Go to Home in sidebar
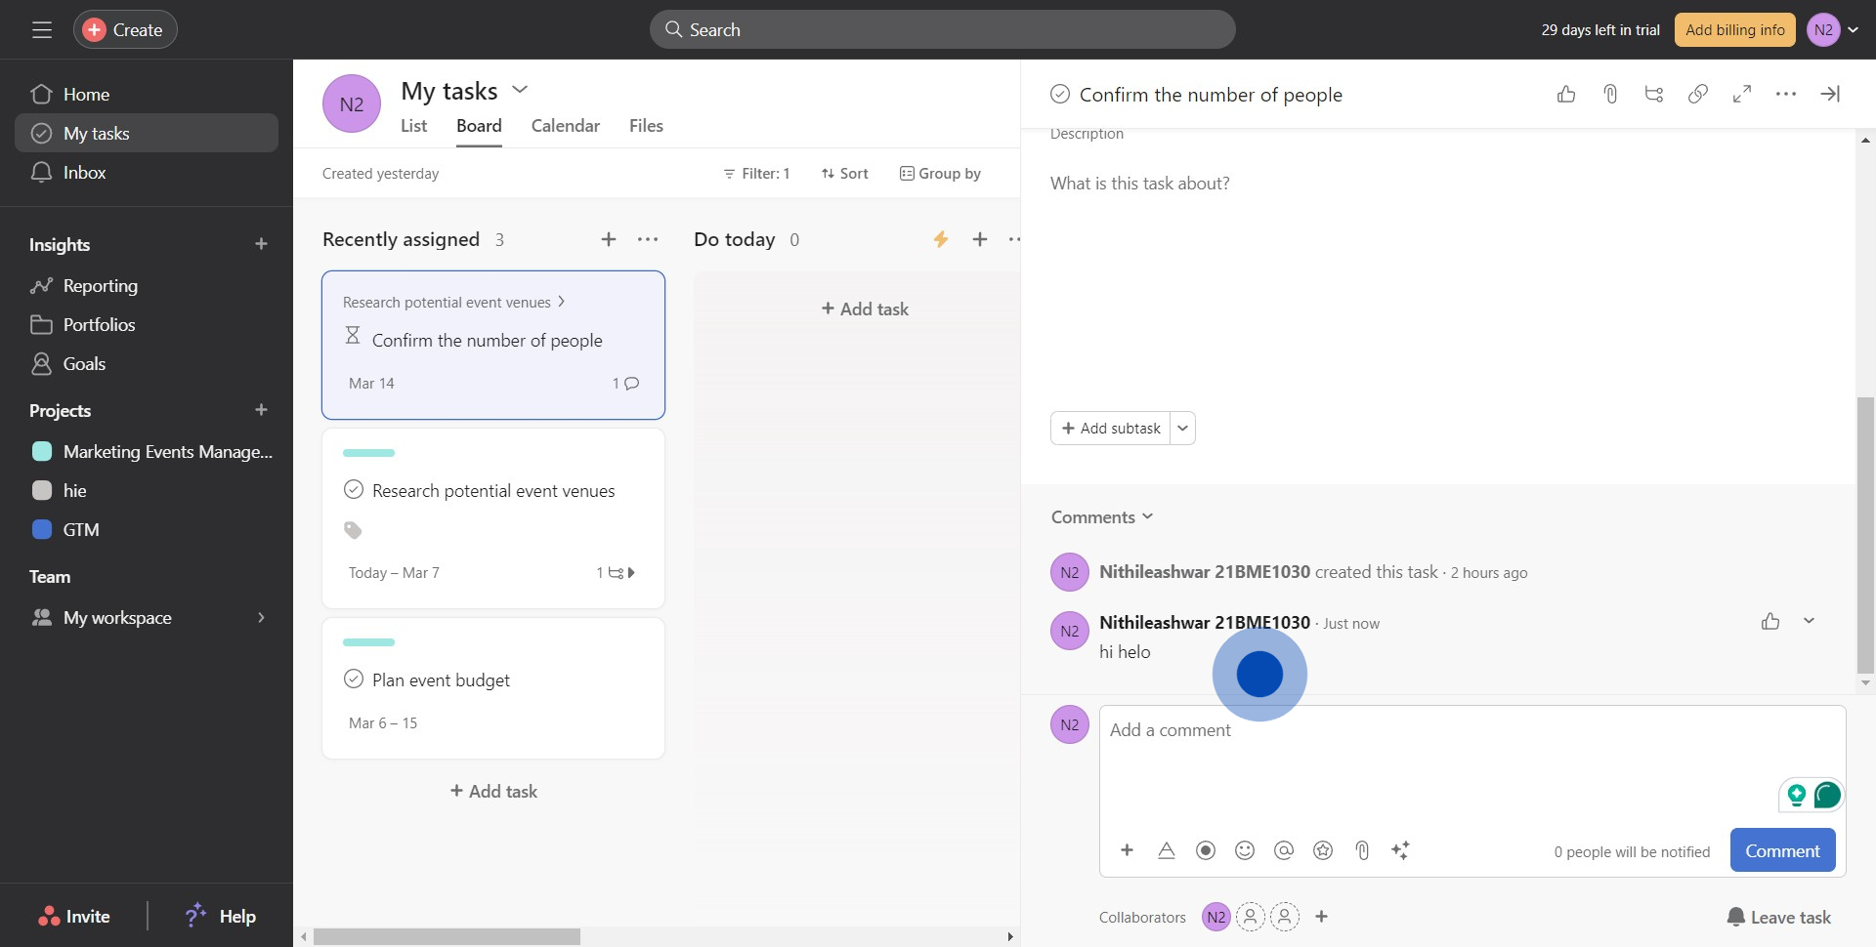 [x=147, y=95]
